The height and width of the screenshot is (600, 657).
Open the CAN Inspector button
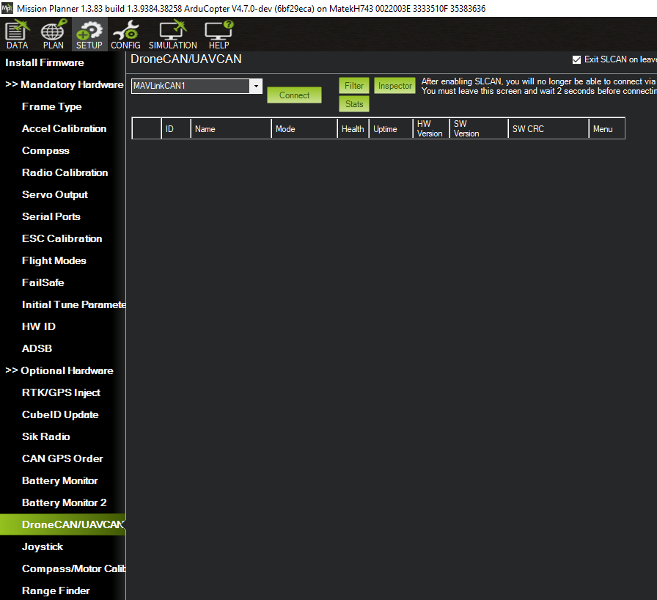coord(394,86)
